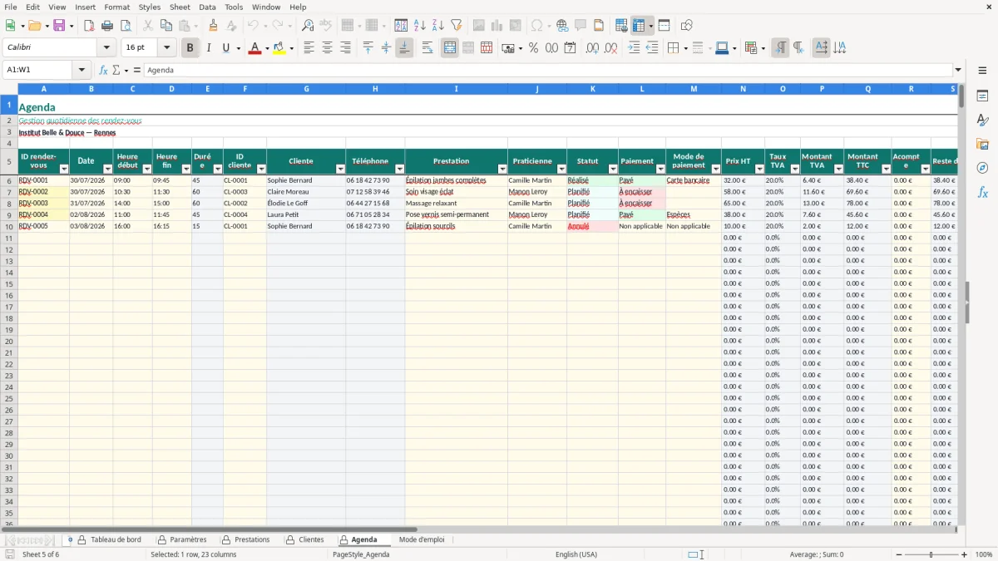Click the formula input line
The height and width of the screenshot is (561, 998).
[548, 71]
